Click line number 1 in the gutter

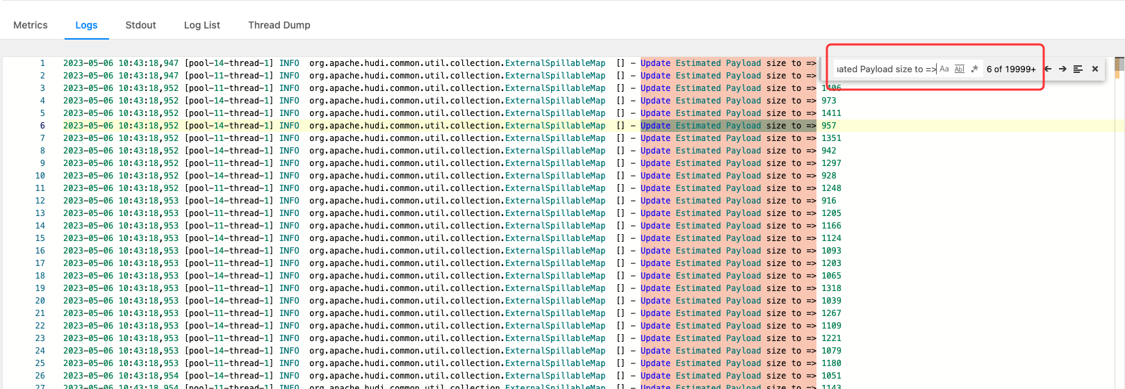[x=42, y=63]
